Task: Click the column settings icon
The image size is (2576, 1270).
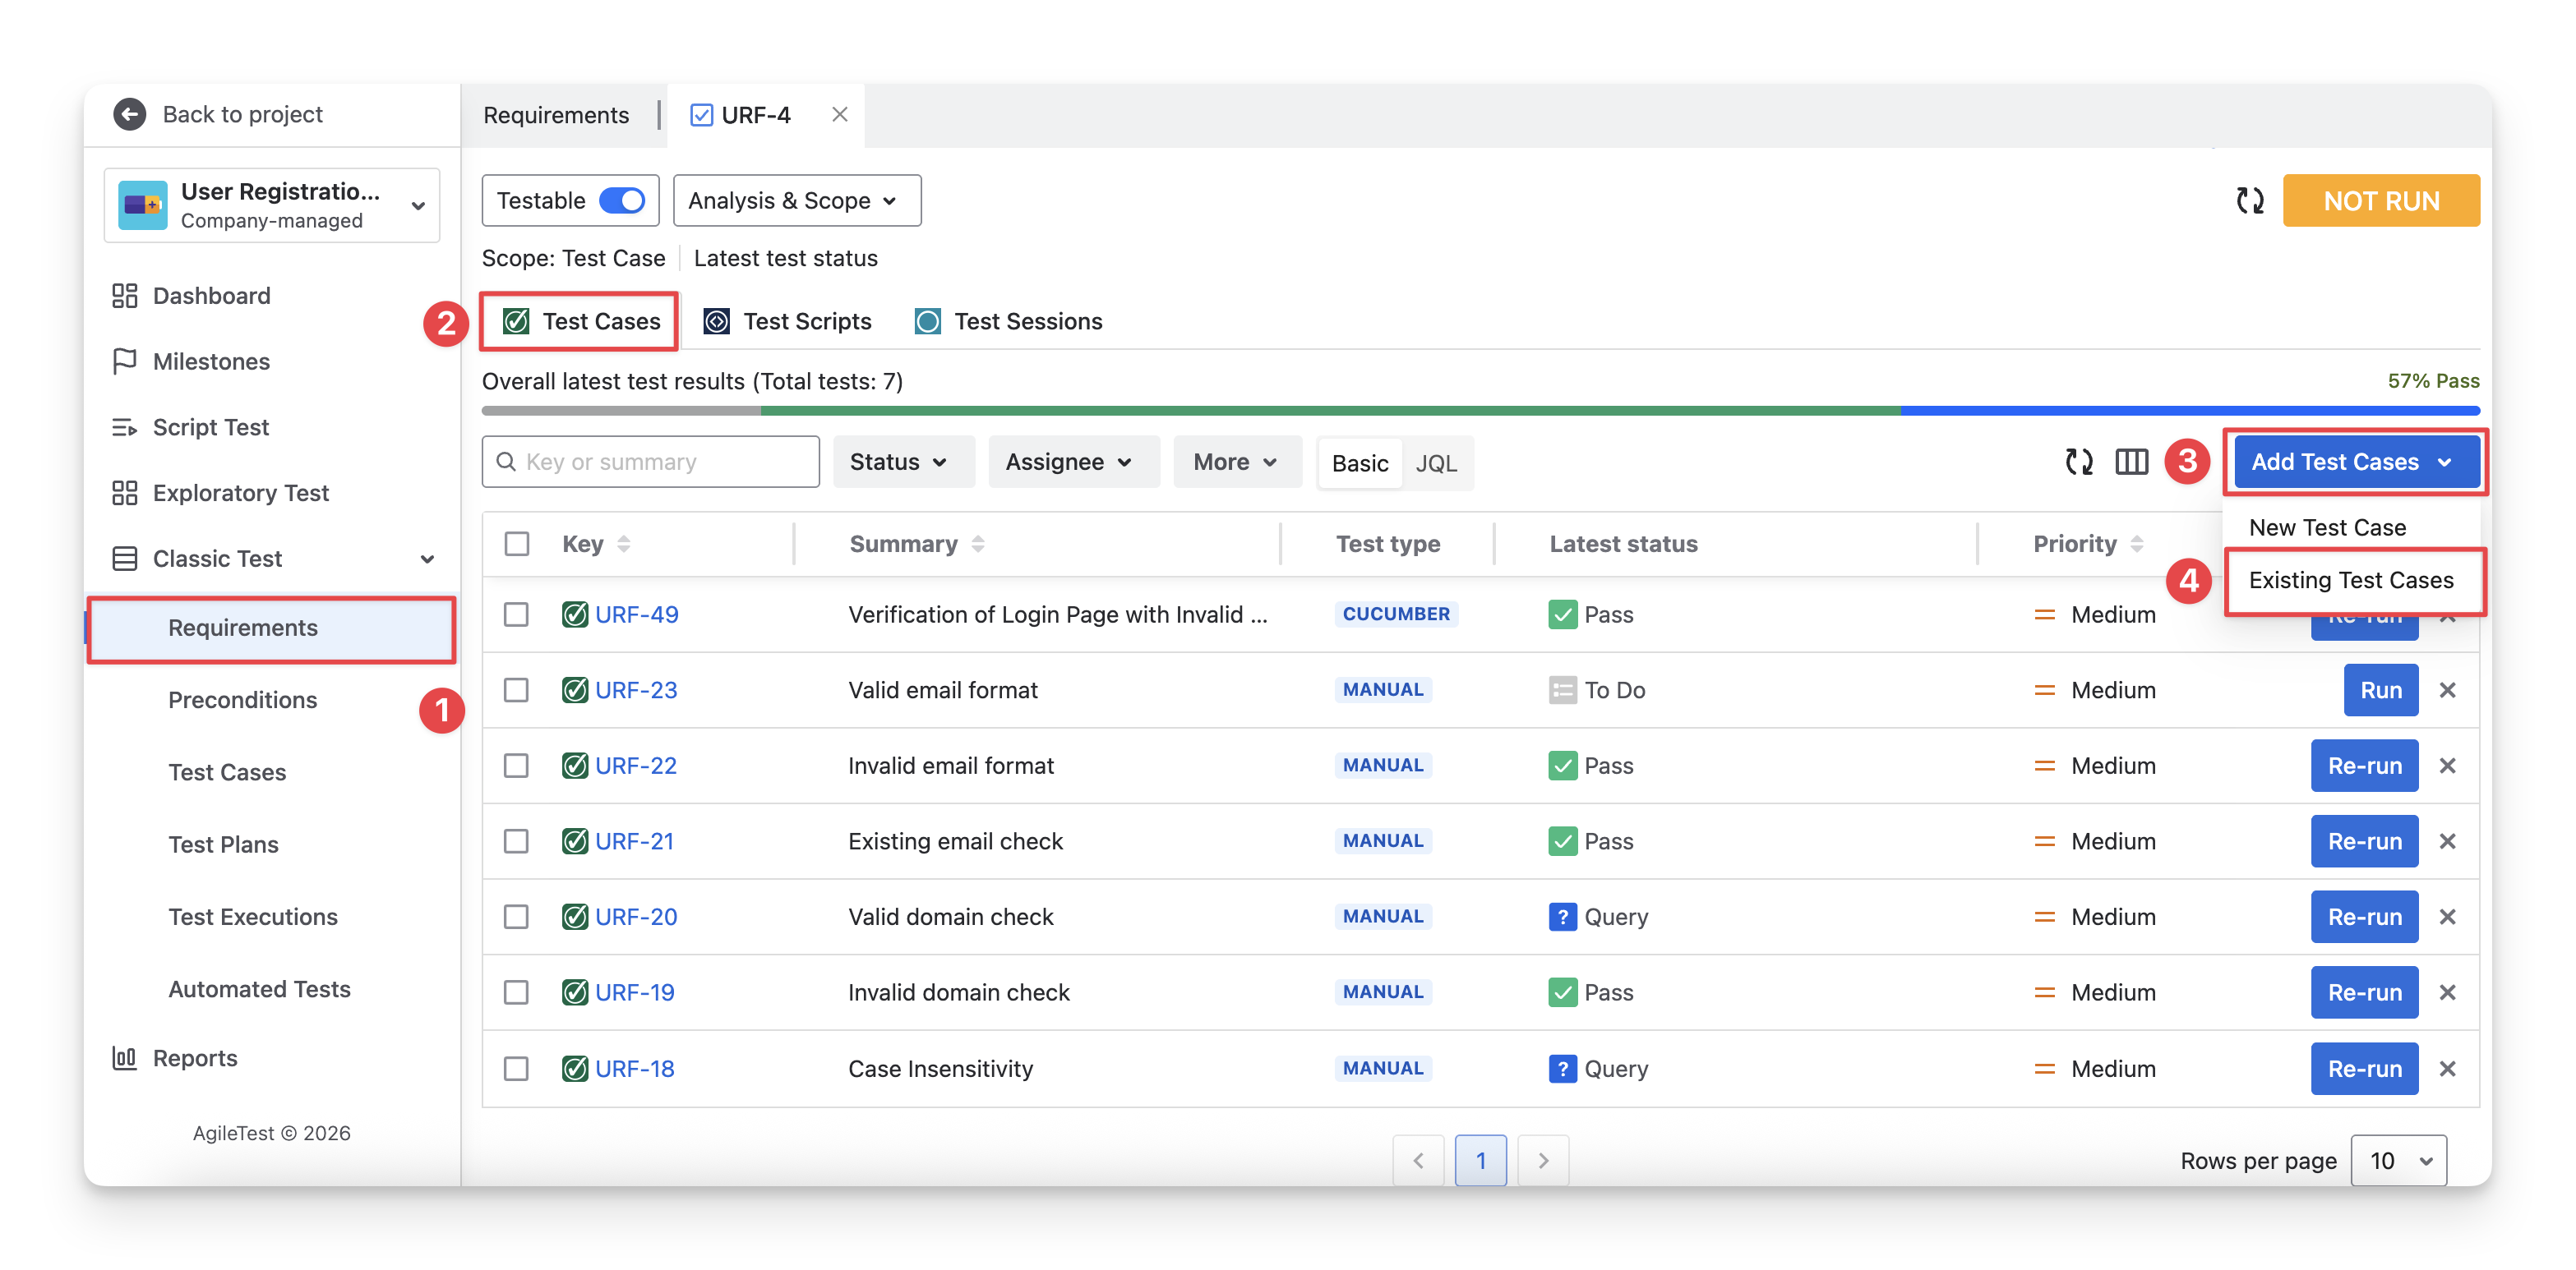Action: click(x=2131, y=462)
